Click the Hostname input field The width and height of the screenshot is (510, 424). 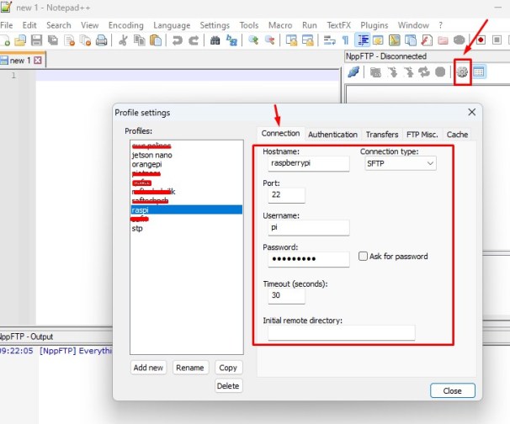[309, 163]
